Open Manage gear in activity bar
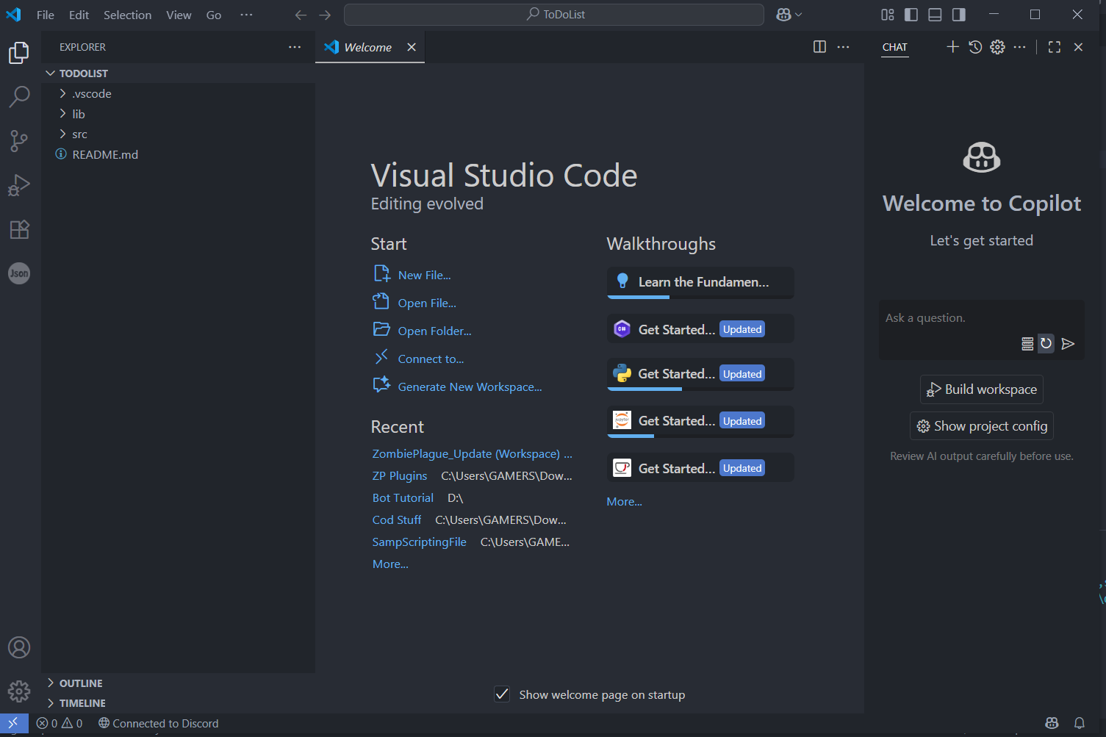The height and width of the screenshot is (737, 1106). (19, 691)
